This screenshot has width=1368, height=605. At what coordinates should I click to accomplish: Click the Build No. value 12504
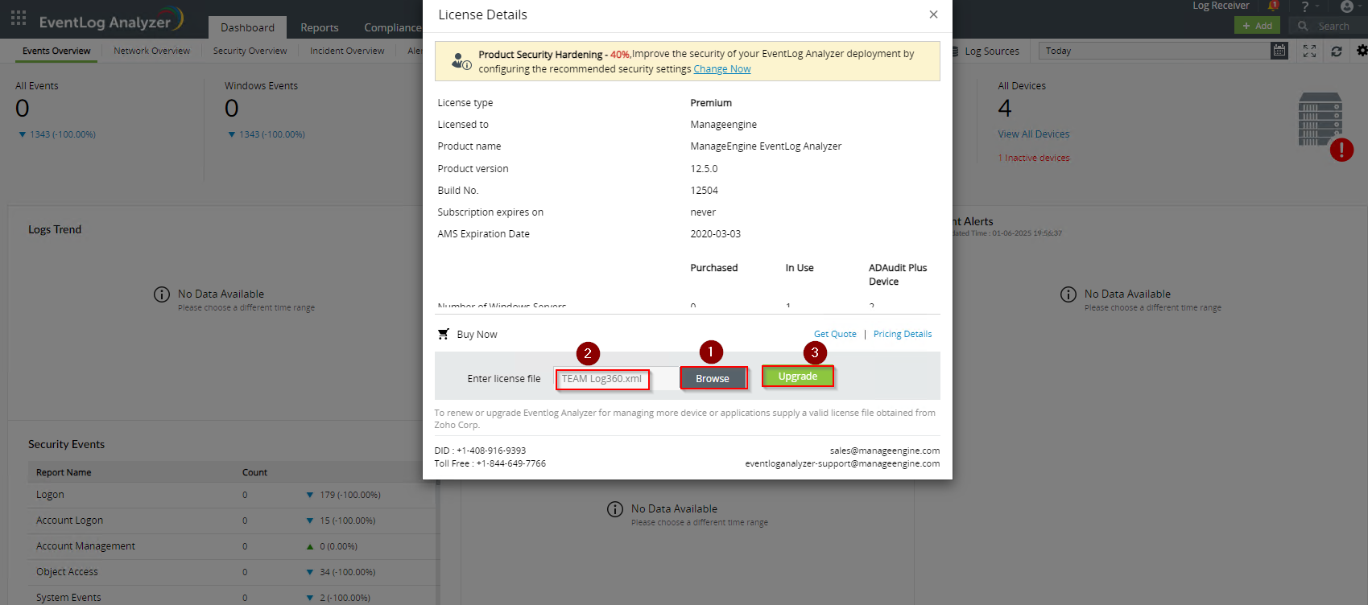(x=704, y=191)
